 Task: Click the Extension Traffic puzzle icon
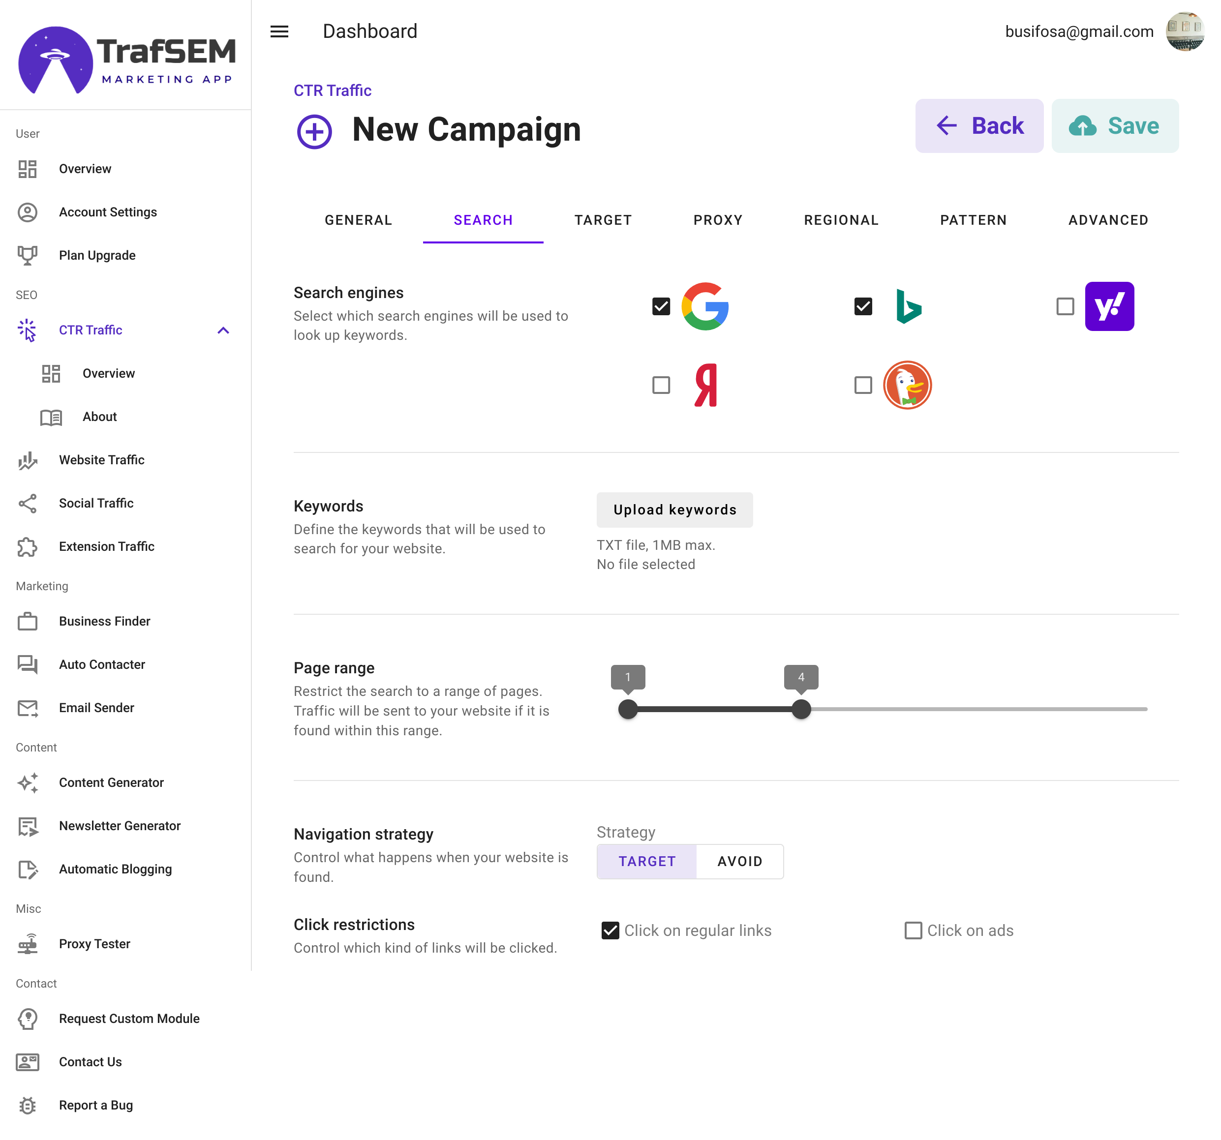point(28,546)
